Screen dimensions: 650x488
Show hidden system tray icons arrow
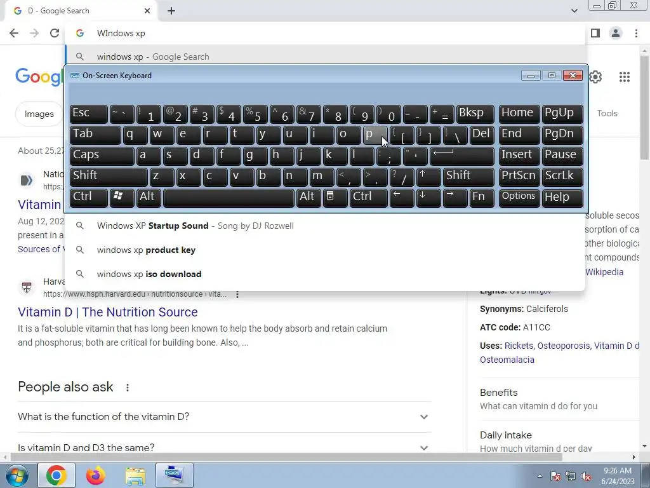pos(540,476)
